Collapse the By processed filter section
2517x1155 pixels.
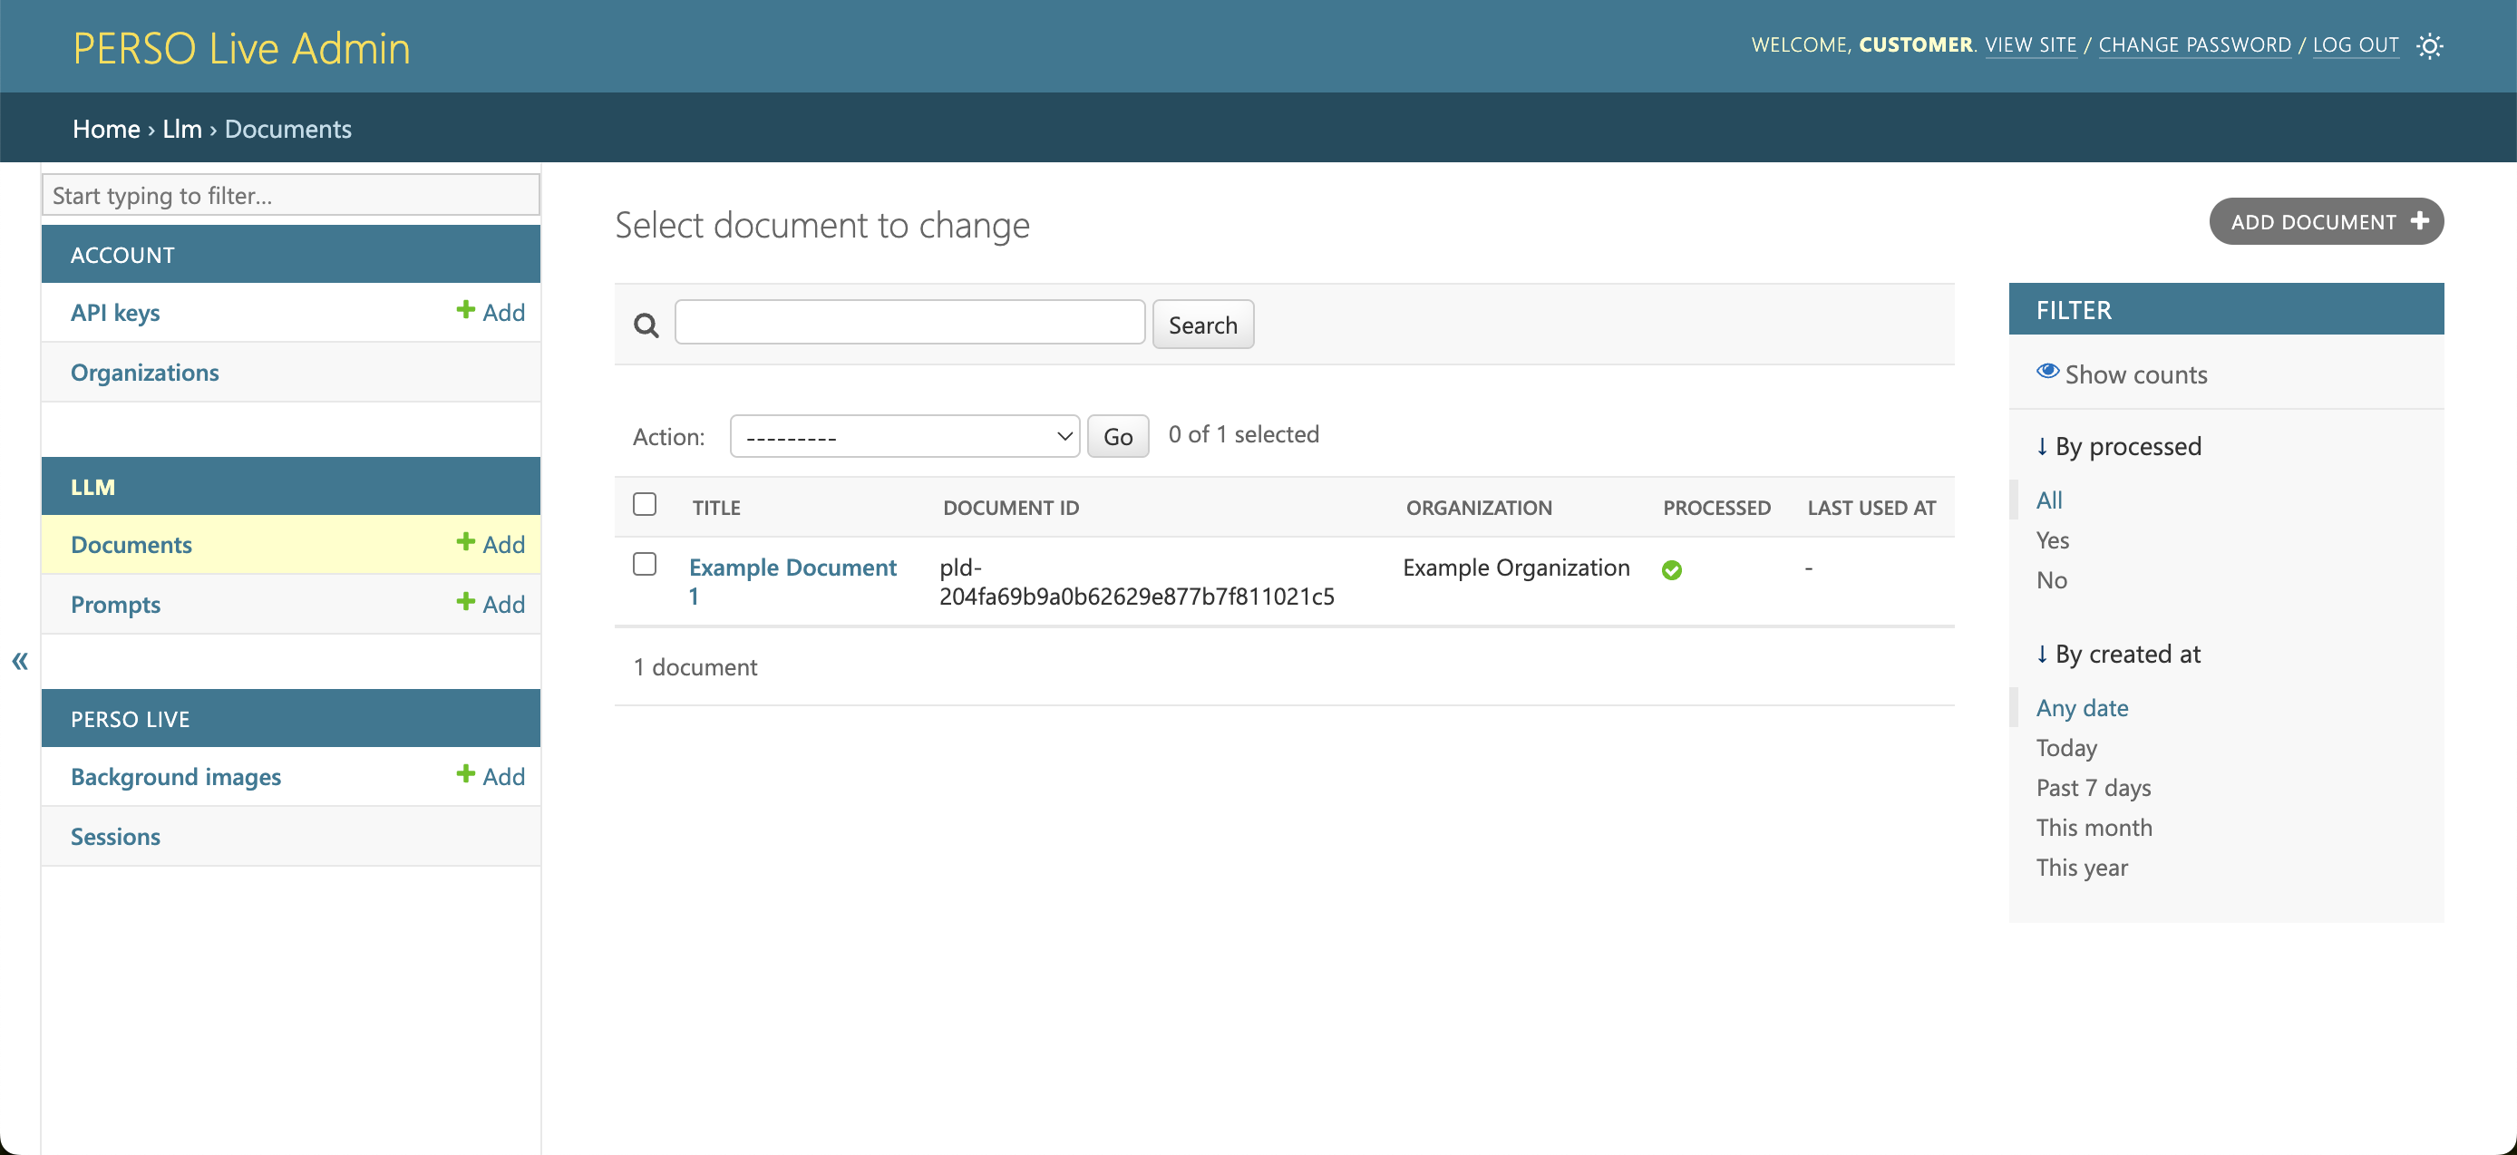[2118, 447]
